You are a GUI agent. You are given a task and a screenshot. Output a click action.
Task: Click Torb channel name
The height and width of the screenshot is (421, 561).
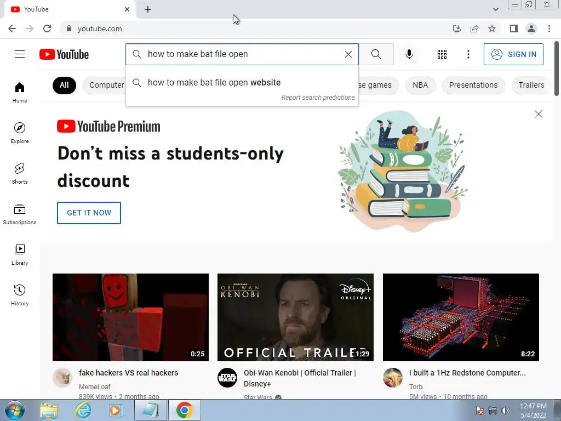tap(416, 386)
